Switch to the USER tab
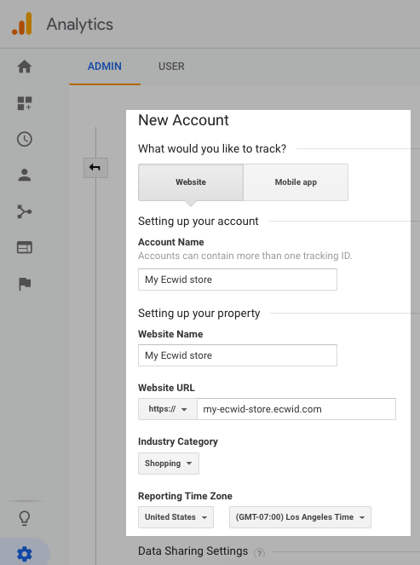 [171, 66]
